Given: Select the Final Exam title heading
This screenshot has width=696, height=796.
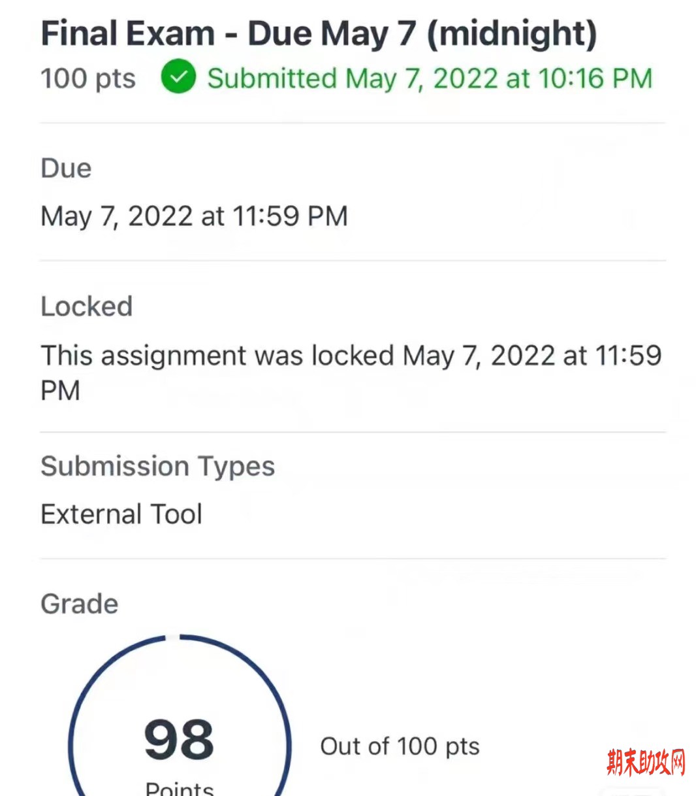Looking at the screenshot, I should point(319,33).
